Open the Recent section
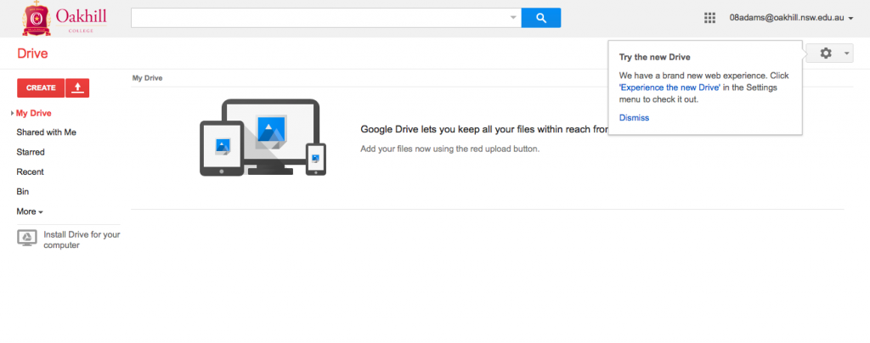Viewport: 870px width, 343px height. [30, 171]
